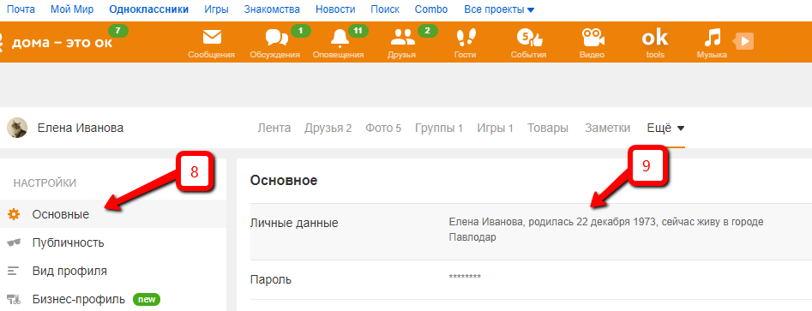Click the Основное section heading
The width and height of the screenshot is (812, 311).
(283, 181)
